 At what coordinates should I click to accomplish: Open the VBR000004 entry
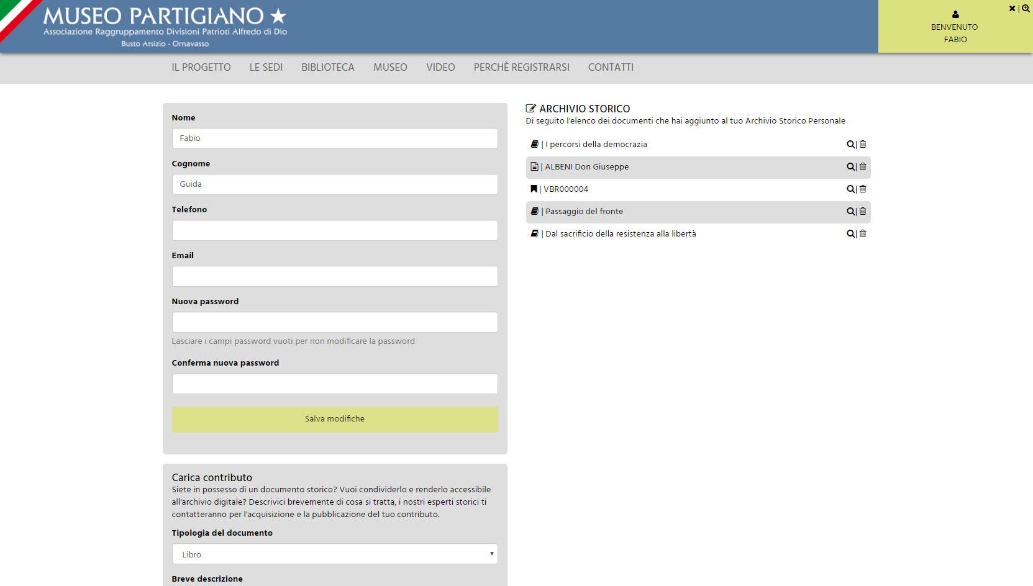coord(566,189)
